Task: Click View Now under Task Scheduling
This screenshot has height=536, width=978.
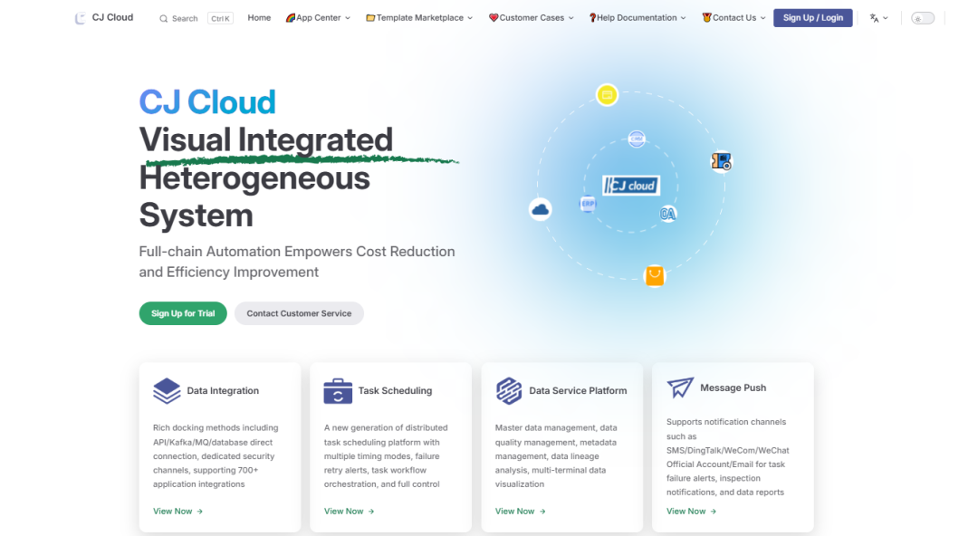Action: pyautogui.click(x=349, y=512)
